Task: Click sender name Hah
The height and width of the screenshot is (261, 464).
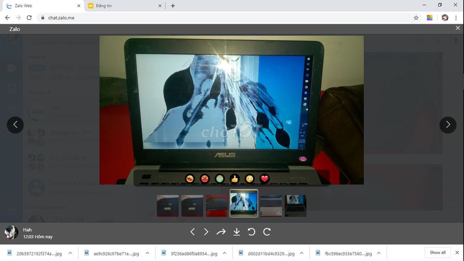Action: coord(27,229)
